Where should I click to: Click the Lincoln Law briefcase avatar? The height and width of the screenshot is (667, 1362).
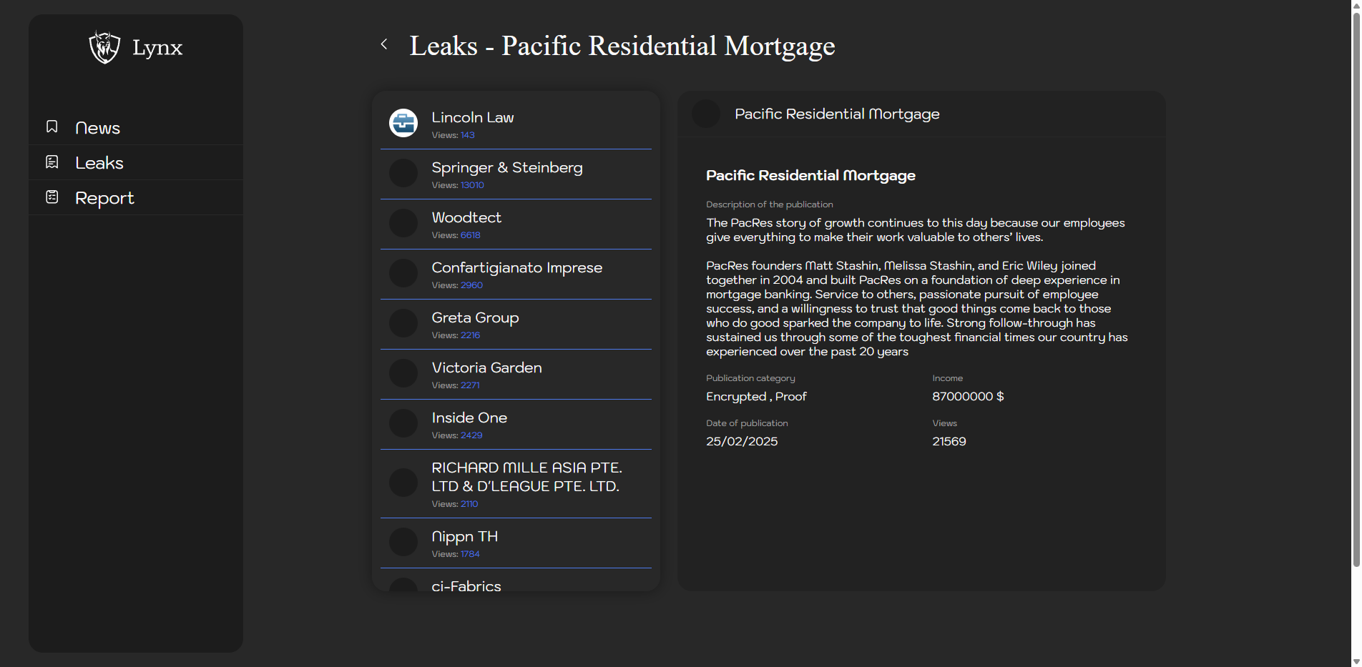403,123
